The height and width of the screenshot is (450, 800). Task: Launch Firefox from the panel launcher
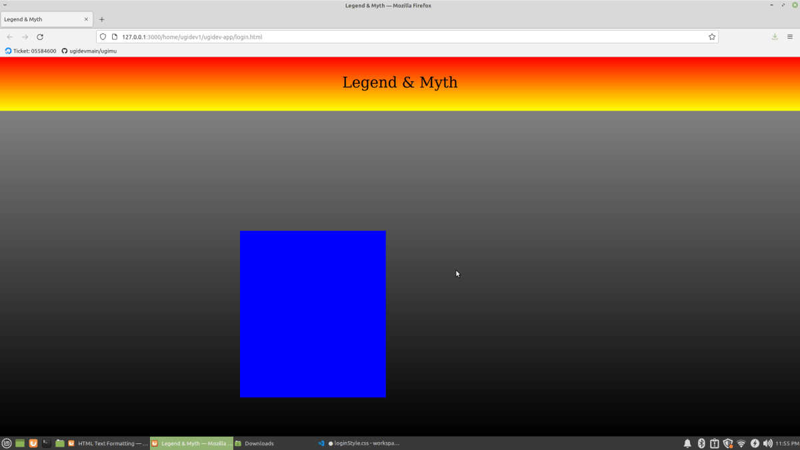pyautogui.click(x=33, y=443)
